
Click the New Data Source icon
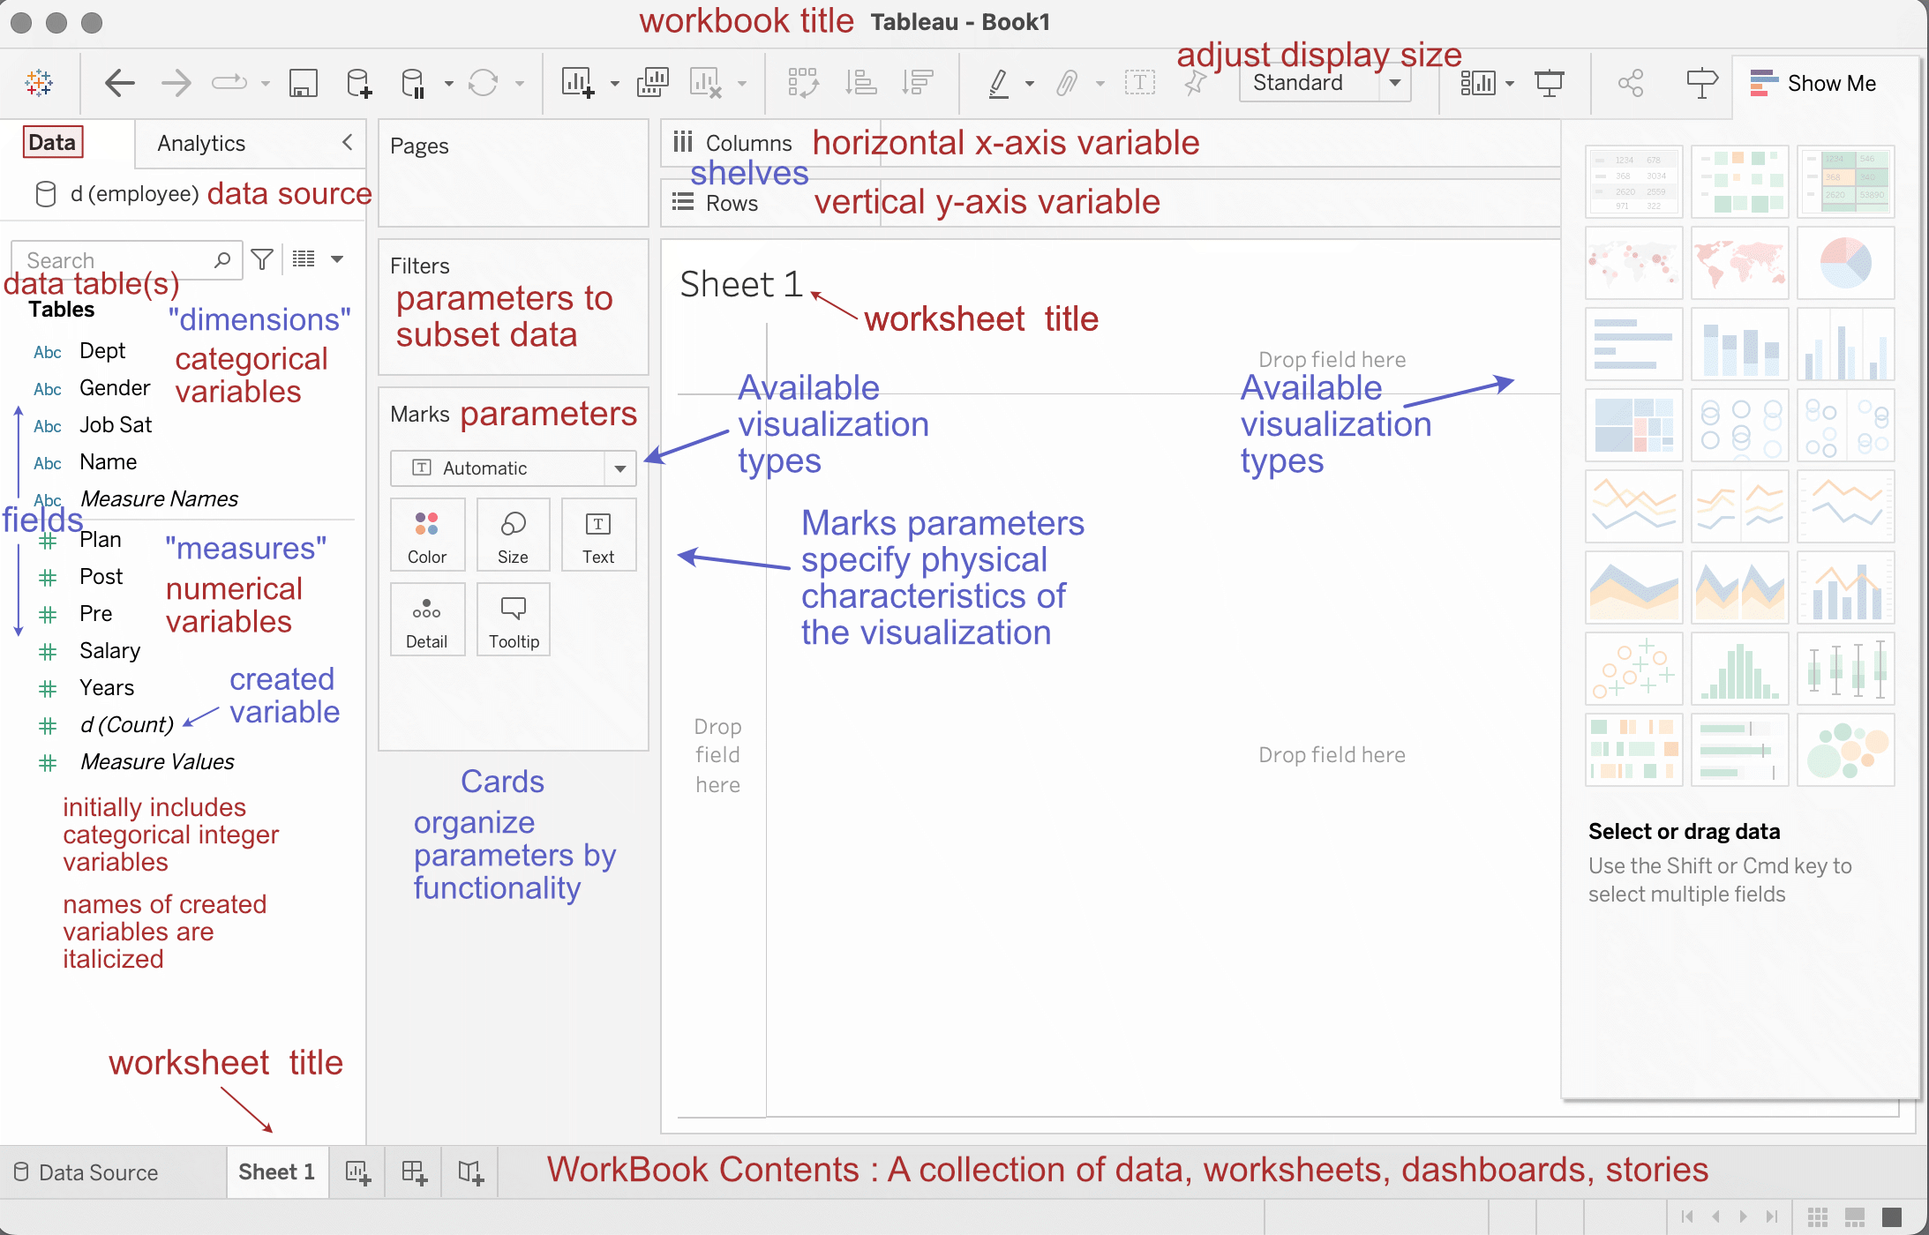pos(359,84)
